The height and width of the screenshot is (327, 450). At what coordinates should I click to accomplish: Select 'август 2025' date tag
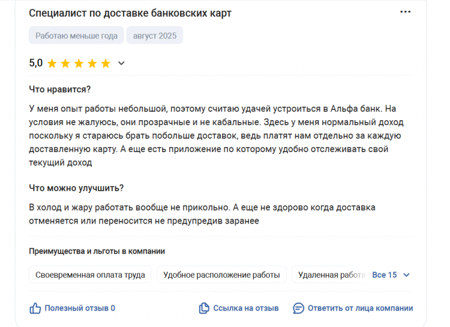coord(154,35)
